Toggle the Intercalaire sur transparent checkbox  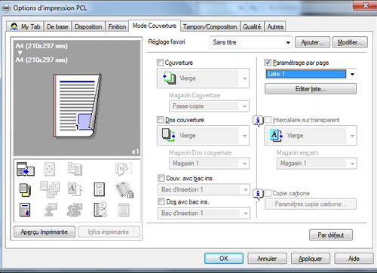click(x=268, y=120)
